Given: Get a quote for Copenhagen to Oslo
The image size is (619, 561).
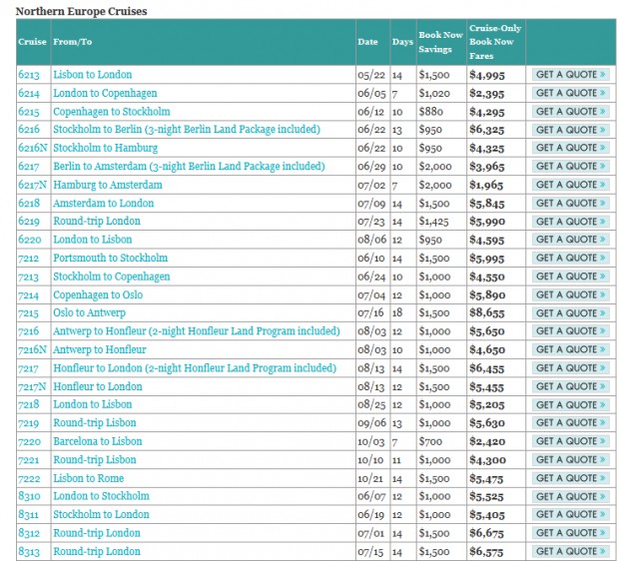Looking at the screenshot, I should [570, 294].
